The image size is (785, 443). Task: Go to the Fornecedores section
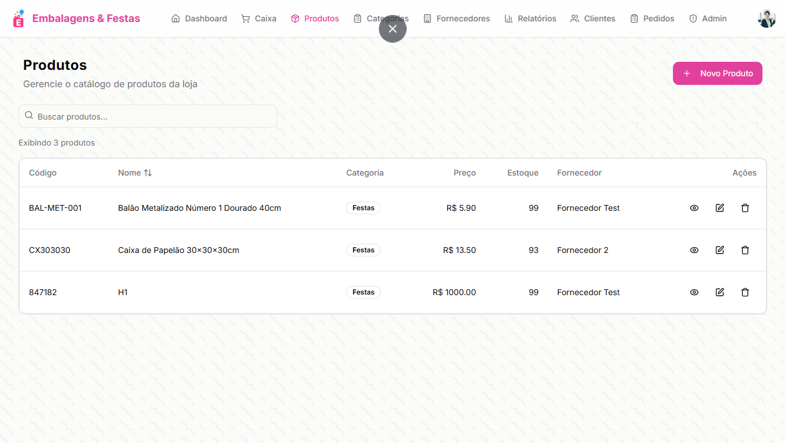[456, 18]
